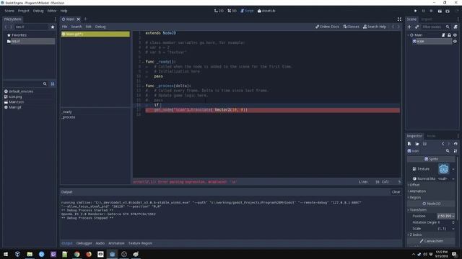Image resolution: width=462 pixels, height=259 pixels.
Task: Attach script icon in Scene dock toolbar
Action: pyautogui.click(x=456, y=27)
